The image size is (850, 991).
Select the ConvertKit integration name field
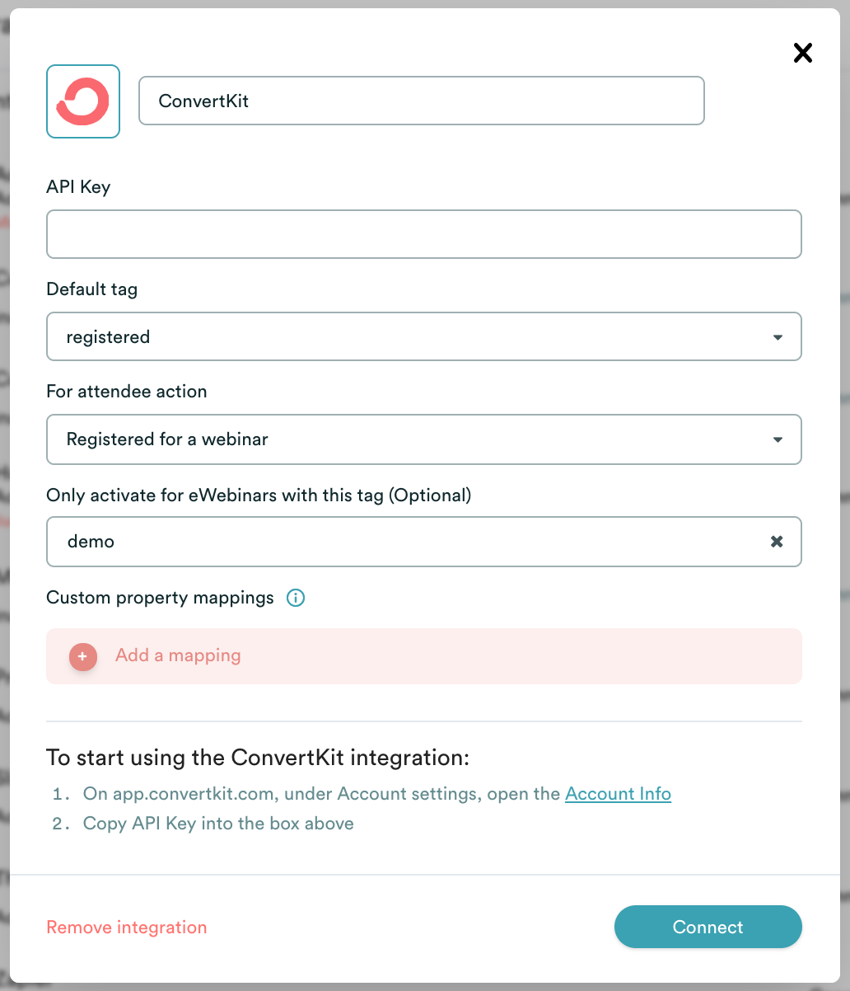(x=422, y=100)
